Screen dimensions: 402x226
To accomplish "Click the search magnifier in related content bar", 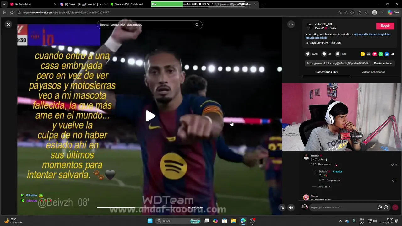I will 197,25.
